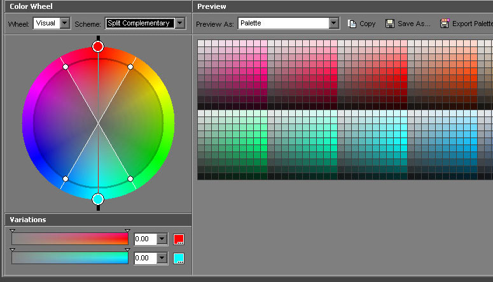Click the cyan variation 0.00 value field
The width and height of the screenshot is (493, 282).
pyautogui.click(x=146, y=258)
